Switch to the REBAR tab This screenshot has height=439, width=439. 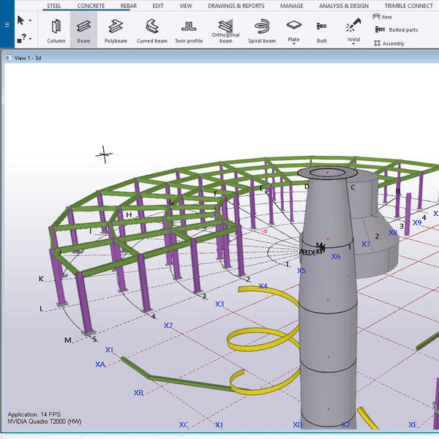[x=129, y=6]
